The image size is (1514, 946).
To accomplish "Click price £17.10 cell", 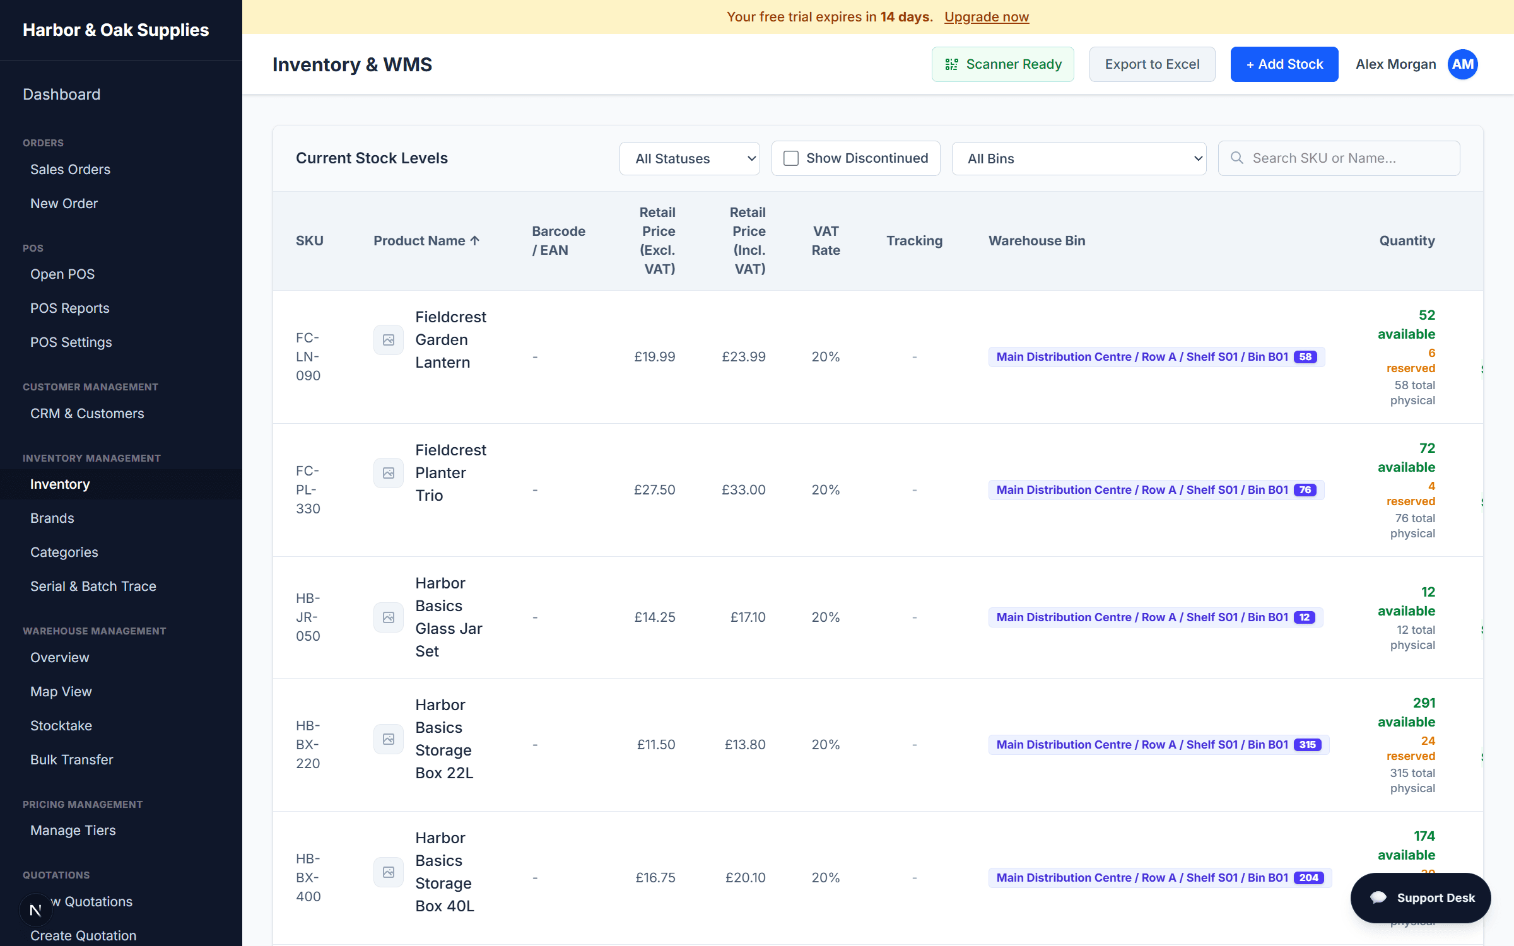I will pos(748,617).
